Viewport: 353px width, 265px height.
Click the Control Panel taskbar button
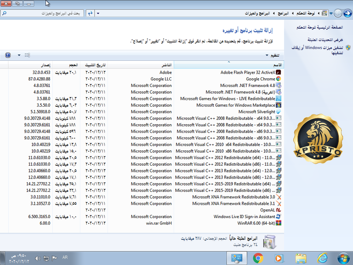237,258
